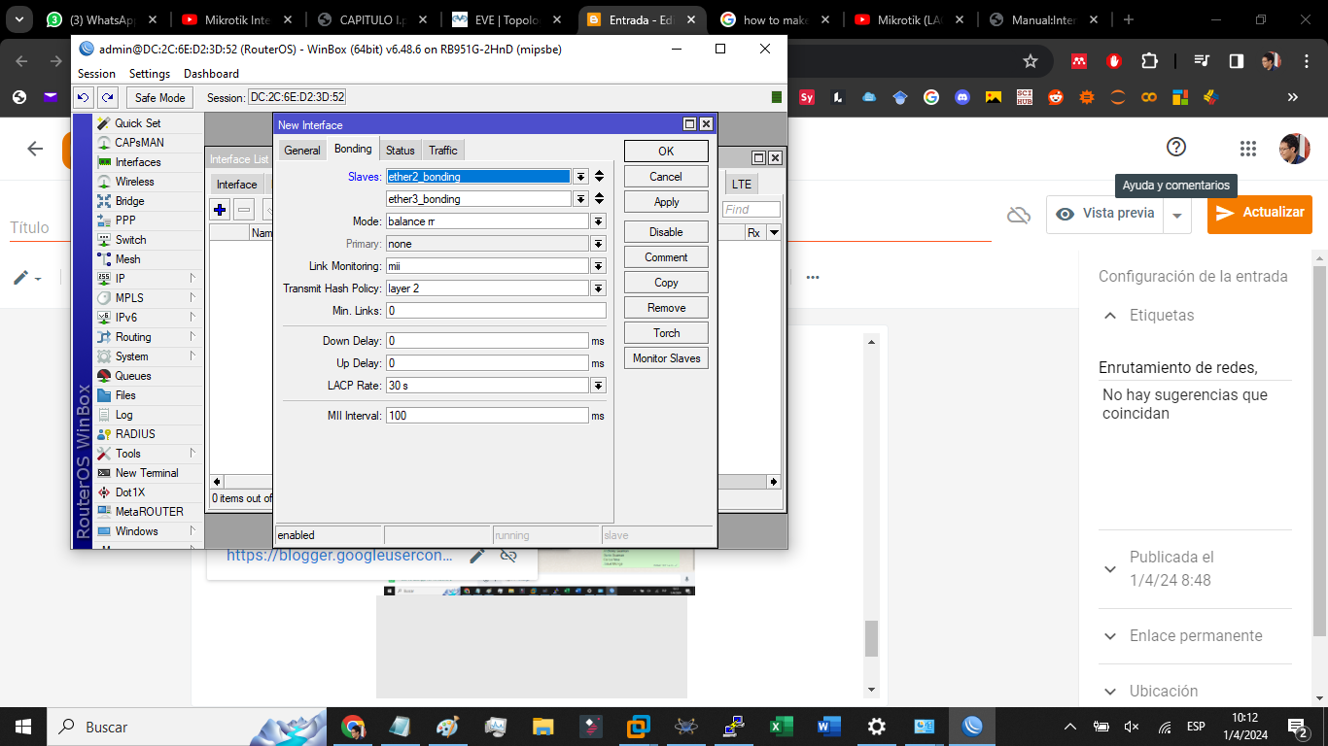This screenshot has width=1328, height=746.
Task: Click blue plus add button in Interface List
Action: pyautogui.click(x=220, y=210)
